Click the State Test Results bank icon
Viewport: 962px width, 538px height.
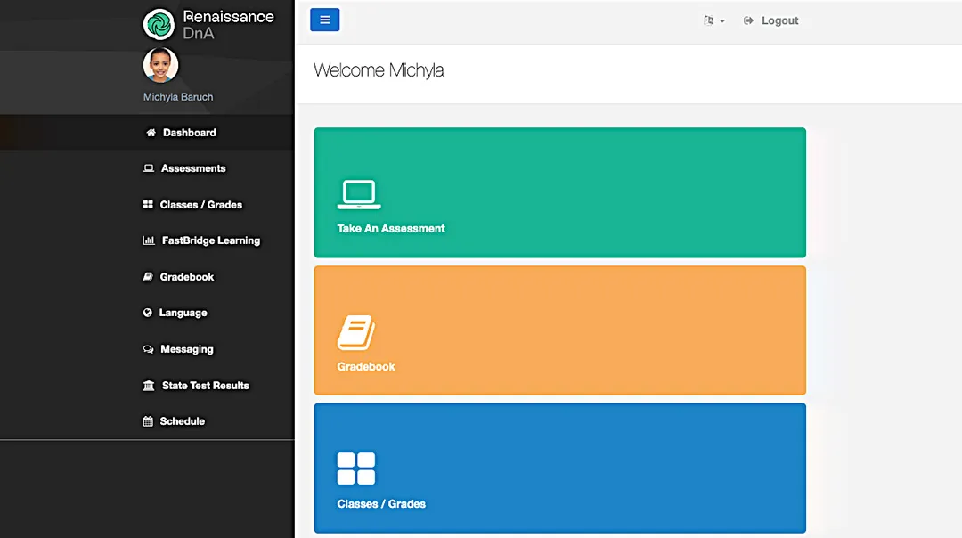pyautogui.click(x=150, y=385)
